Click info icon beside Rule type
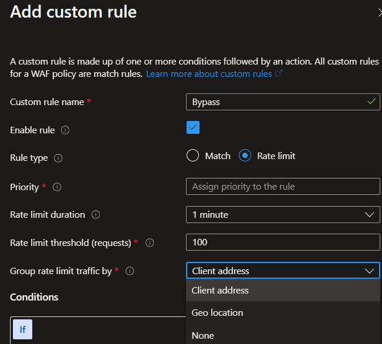Viewport: 382px width, 344px height. point(59,158)
